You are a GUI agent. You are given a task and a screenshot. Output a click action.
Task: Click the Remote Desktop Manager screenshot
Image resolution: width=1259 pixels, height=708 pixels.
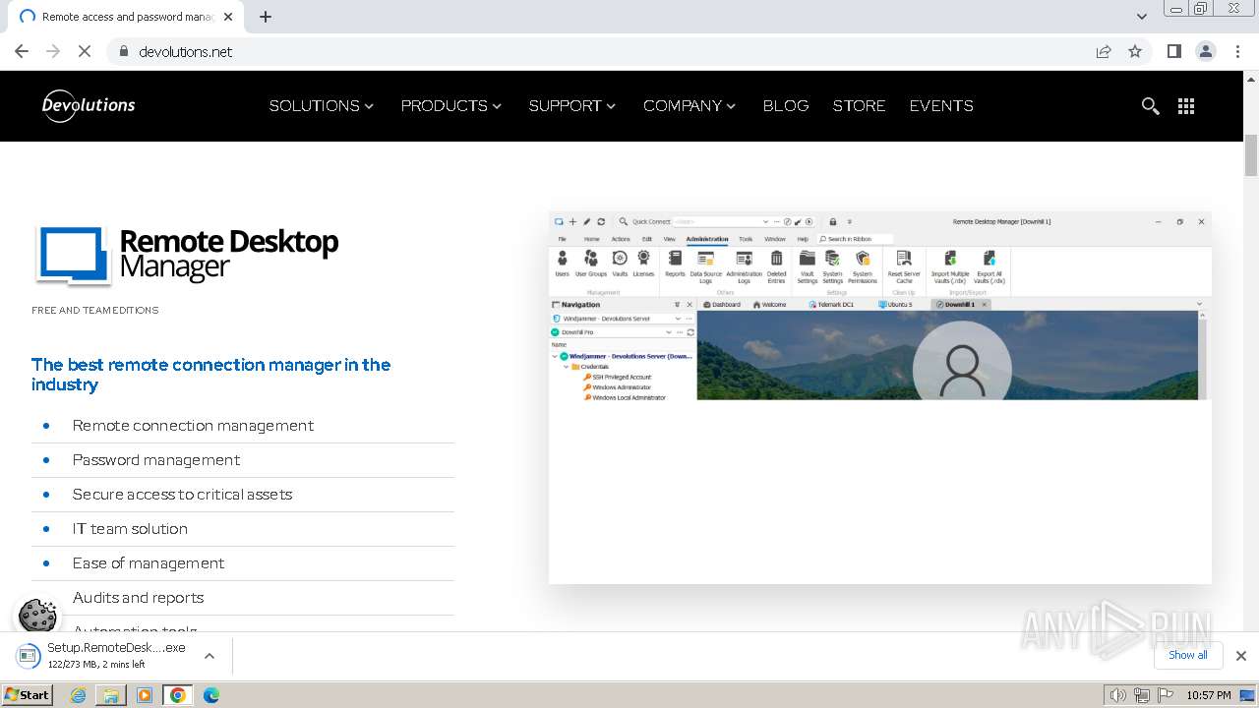click(x=880, y=397)
